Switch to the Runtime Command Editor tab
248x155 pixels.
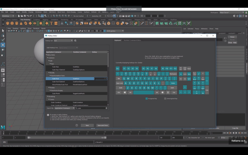[132, 40]
